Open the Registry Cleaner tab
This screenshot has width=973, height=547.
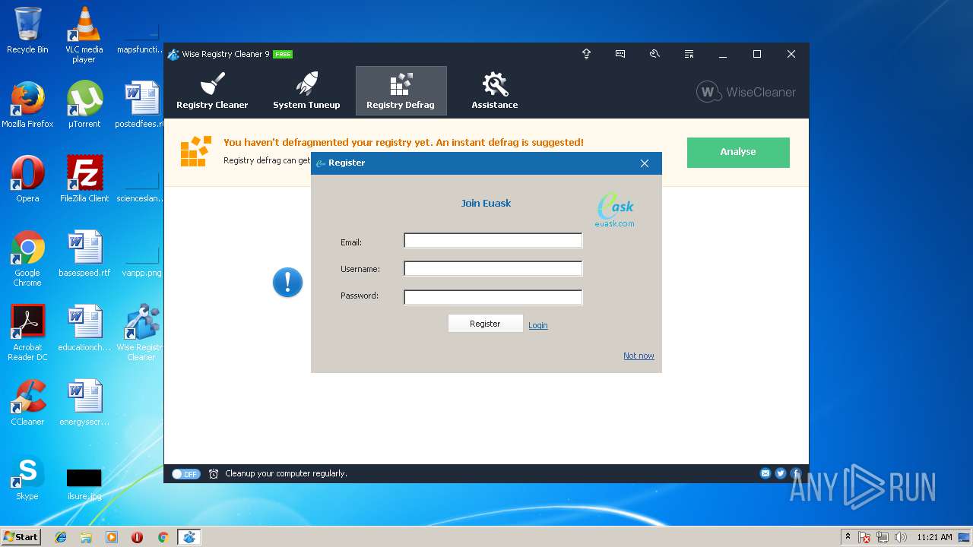pos(212,91)
